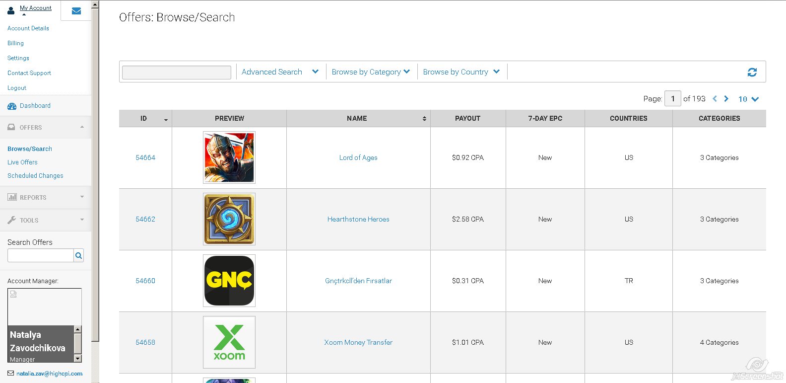Change rows per page from 10
Screen dimensions: 786x383
[748, 99]
